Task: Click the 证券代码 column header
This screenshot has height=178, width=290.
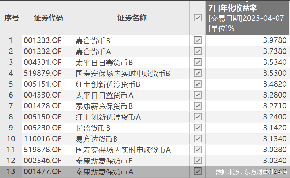Action: (x=48, y=18)
